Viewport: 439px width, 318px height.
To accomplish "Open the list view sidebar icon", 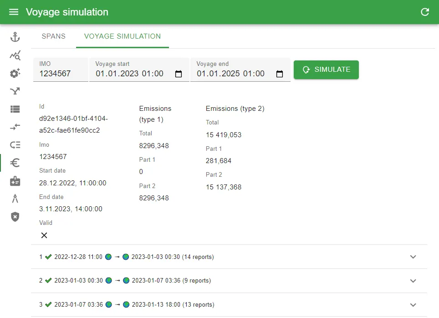I will [15, 109].
